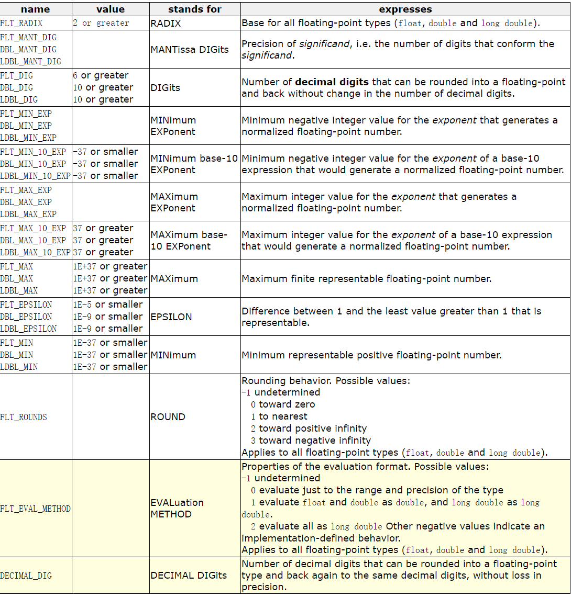Select the FLT_DIG entry
Viewport: 571px width, 598px height.
pos(16,75)
